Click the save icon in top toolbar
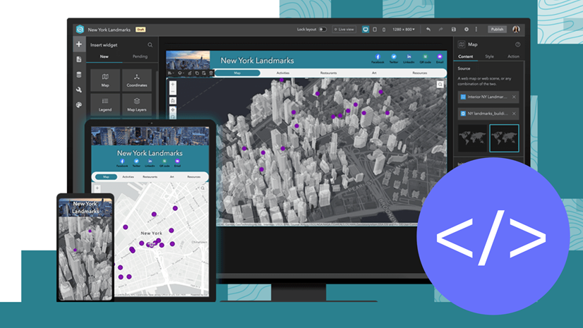The height and width of the screenshot is (328, 583). pos(454,30)
